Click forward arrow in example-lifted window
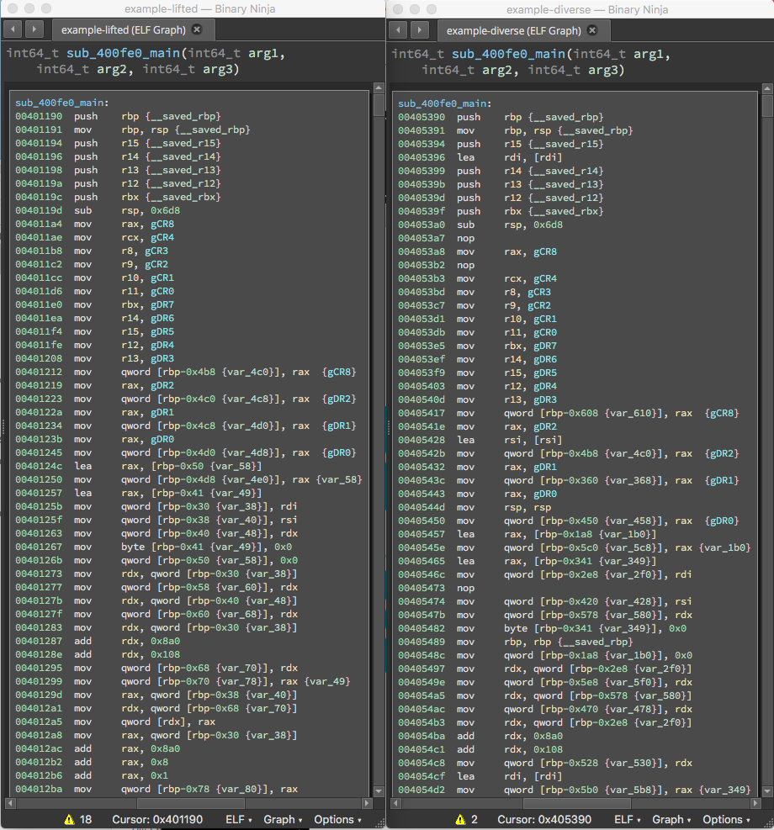This screenshot has height=830, width=774. pyautogui.click(x=34, y=29)
